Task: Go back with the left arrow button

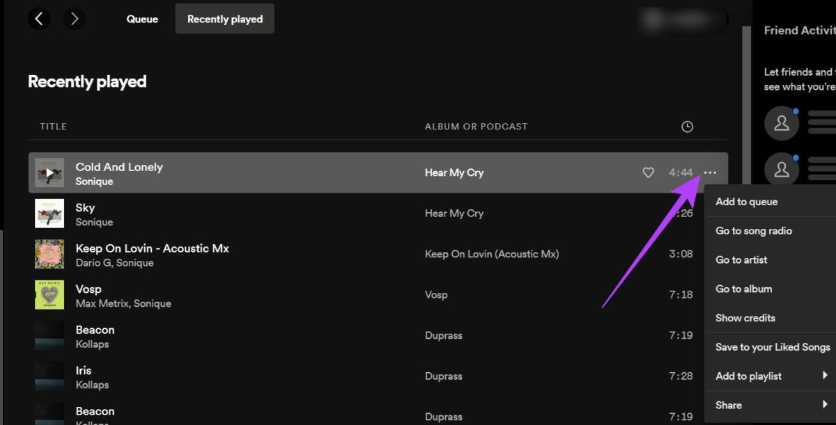Action: pyautogui.click(x=39, y=19)
